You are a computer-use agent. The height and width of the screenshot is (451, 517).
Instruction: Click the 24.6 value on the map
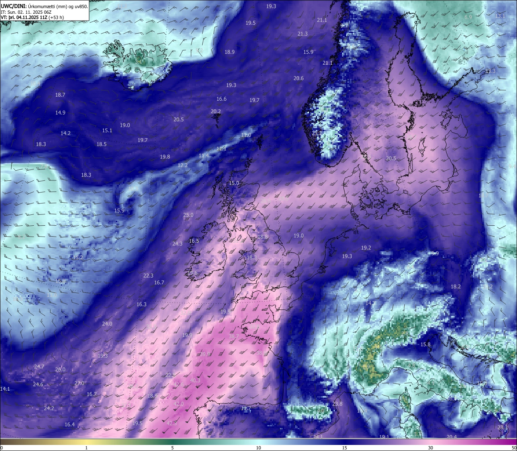(x=38, y=385)
